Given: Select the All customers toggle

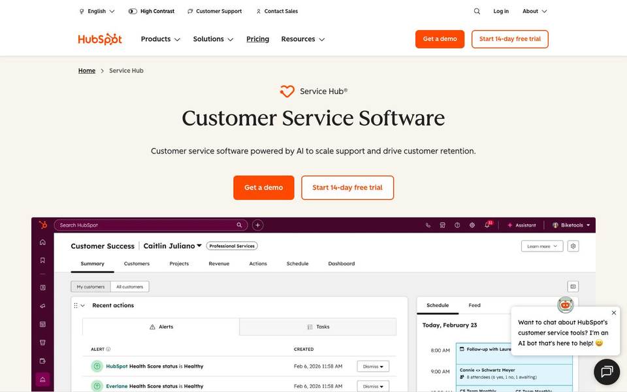Looking at the screenshot, I should pyautogui.click(x=129, y=287).
